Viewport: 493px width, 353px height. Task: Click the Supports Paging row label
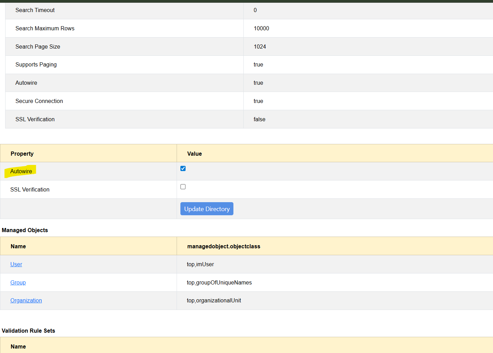coord(36,64)
